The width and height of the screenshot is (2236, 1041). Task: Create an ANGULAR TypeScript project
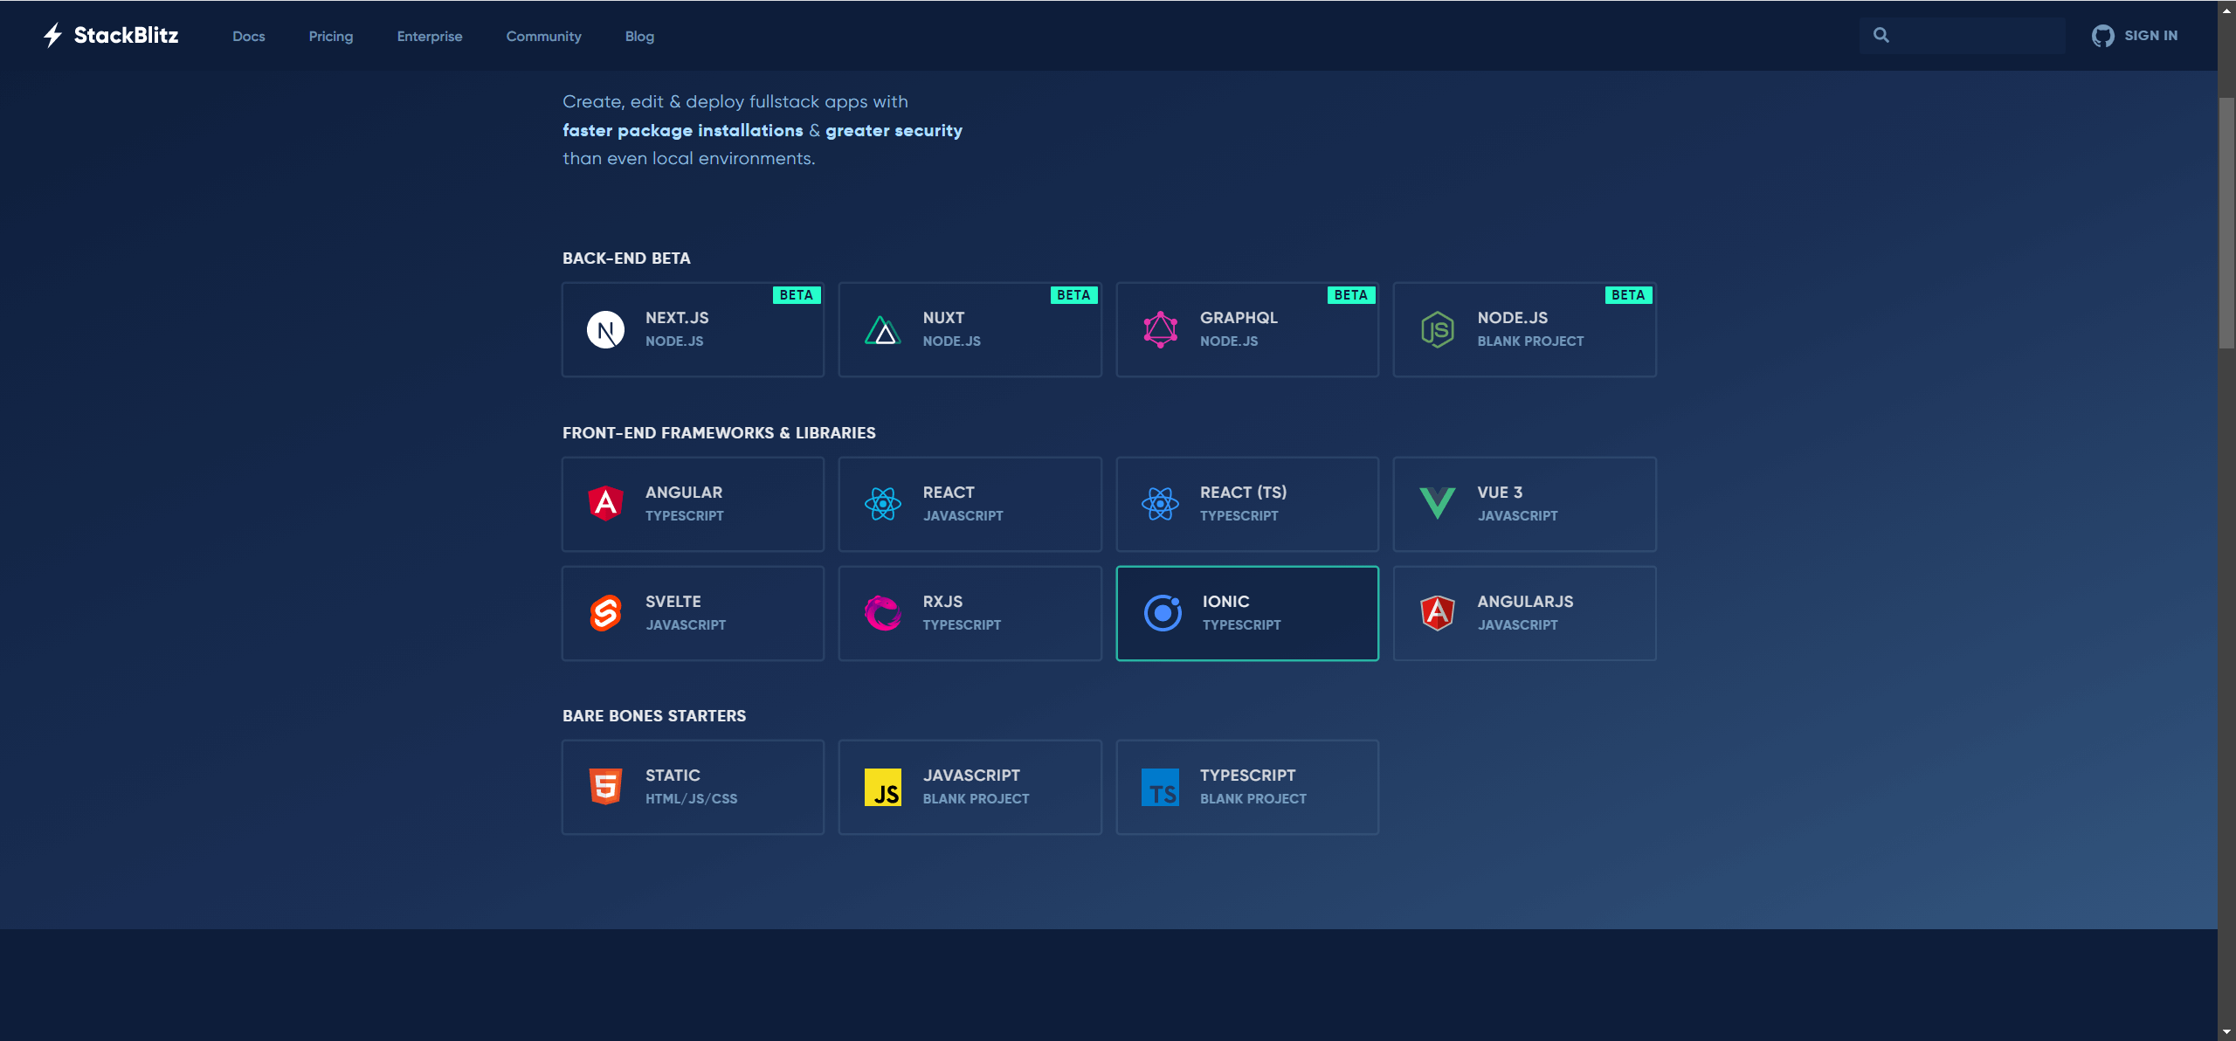pos(693,504)
